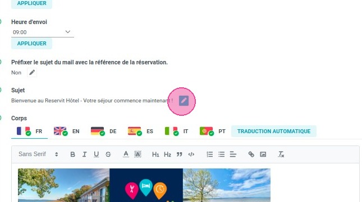Edit the Sujet with the pencil icon

point(184,101)
